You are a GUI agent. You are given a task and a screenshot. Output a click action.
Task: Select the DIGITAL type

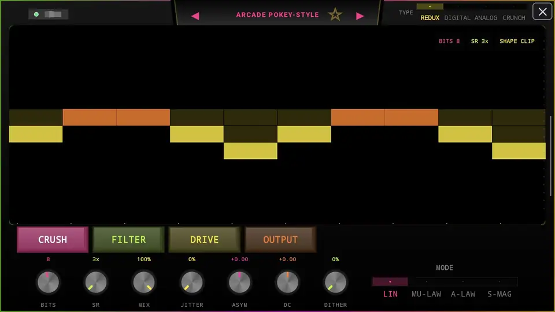[457, 18]
